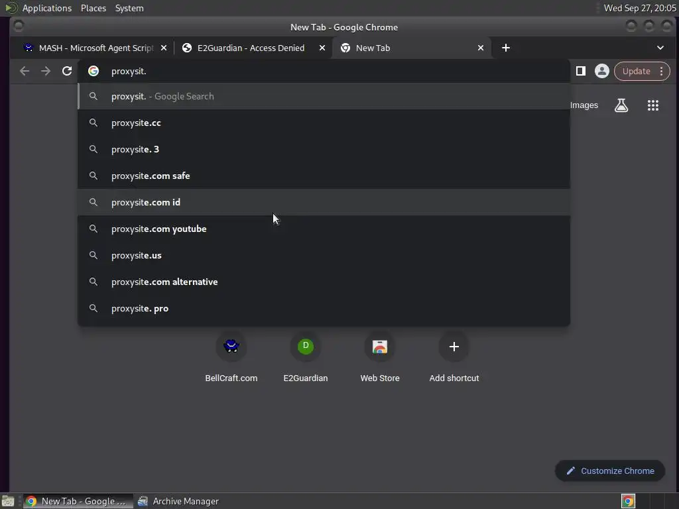Click search icon beside proxysite.us suggestion
Screen dimensions: 679x509
pyautogui.click(x=93, y=255)
